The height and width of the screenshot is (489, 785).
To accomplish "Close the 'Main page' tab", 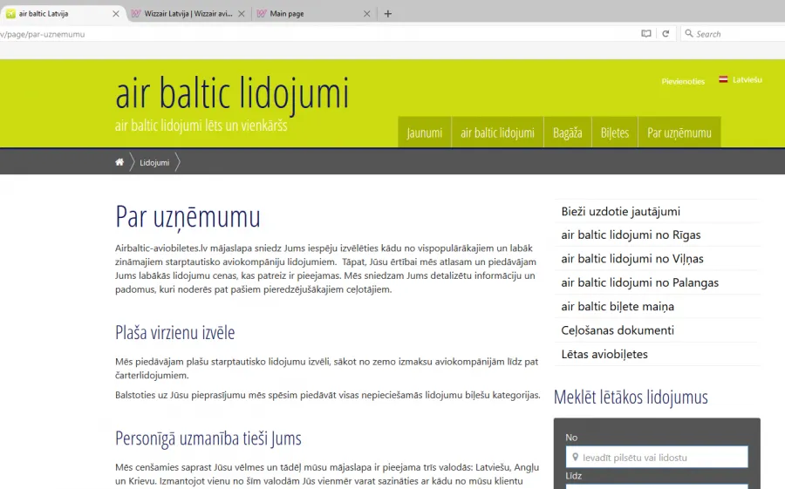I will (x=366, y=14).
